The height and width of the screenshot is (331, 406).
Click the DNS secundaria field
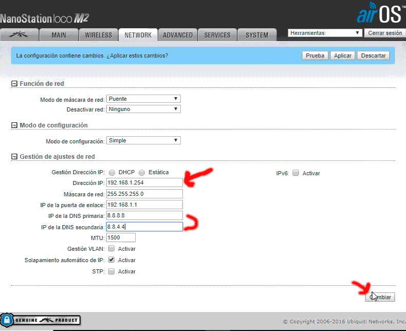click(x=144, y=227)
